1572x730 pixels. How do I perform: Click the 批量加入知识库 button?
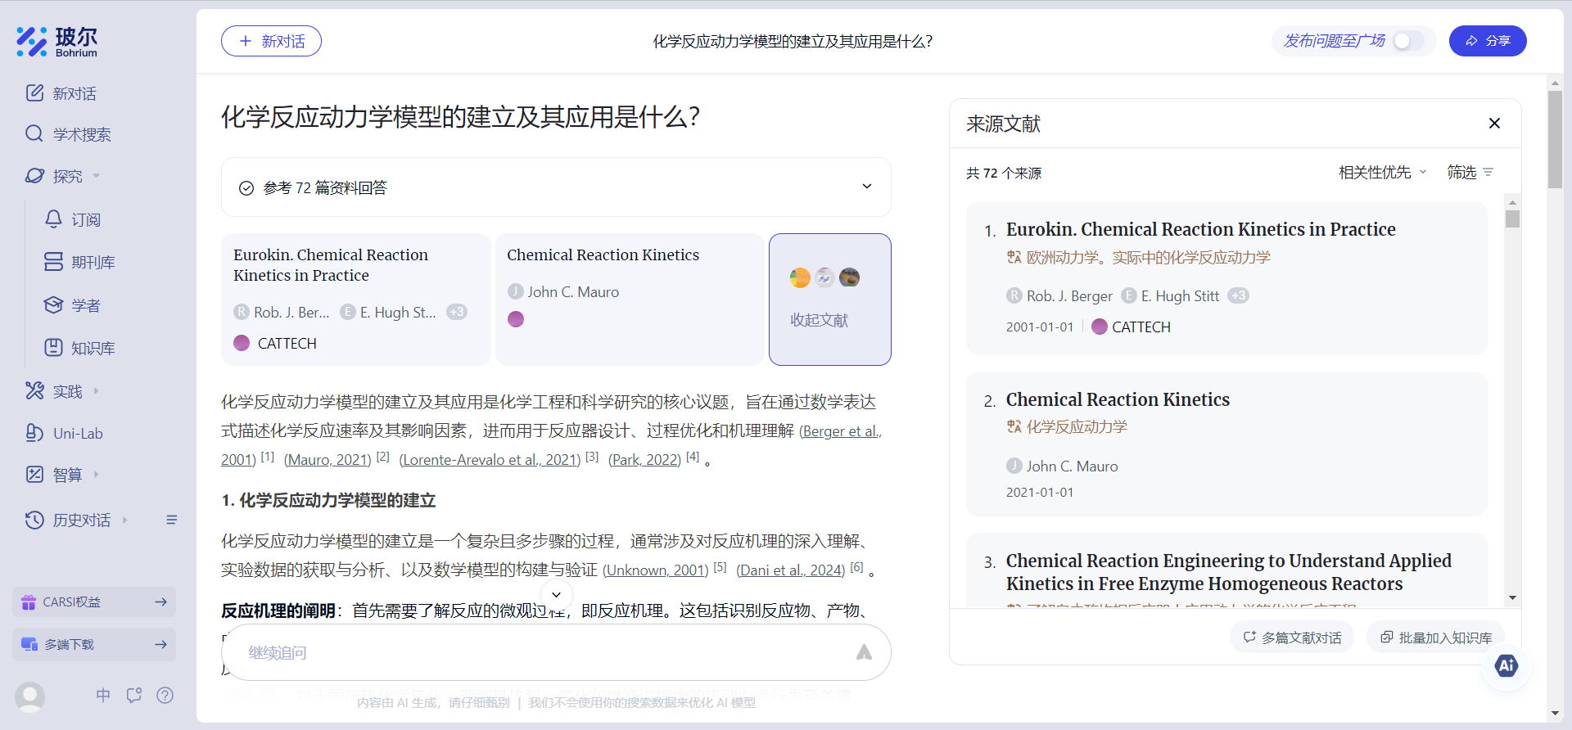point(1435,638)
